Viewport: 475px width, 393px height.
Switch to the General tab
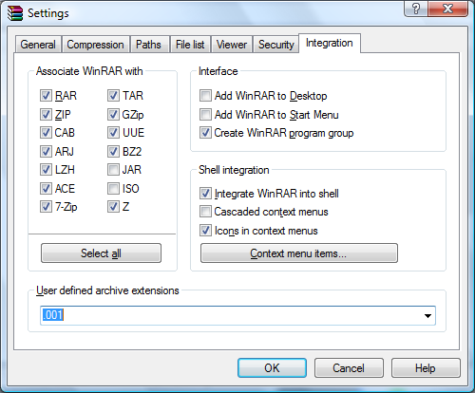click(38, 45)
